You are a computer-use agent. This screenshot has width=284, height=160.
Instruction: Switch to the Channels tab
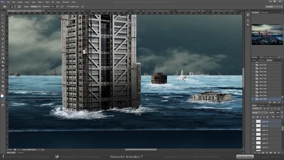tap(261, 105)
